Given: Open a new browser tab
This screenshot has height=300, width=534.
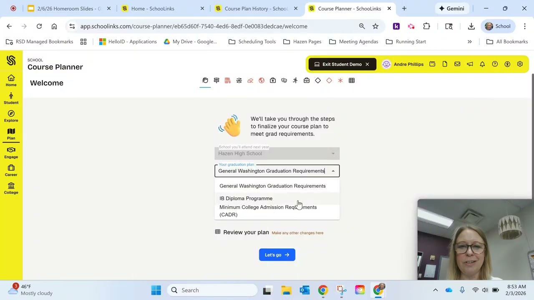Looking at the screenshot, I should pyautogui.click(x=404, y=8).
